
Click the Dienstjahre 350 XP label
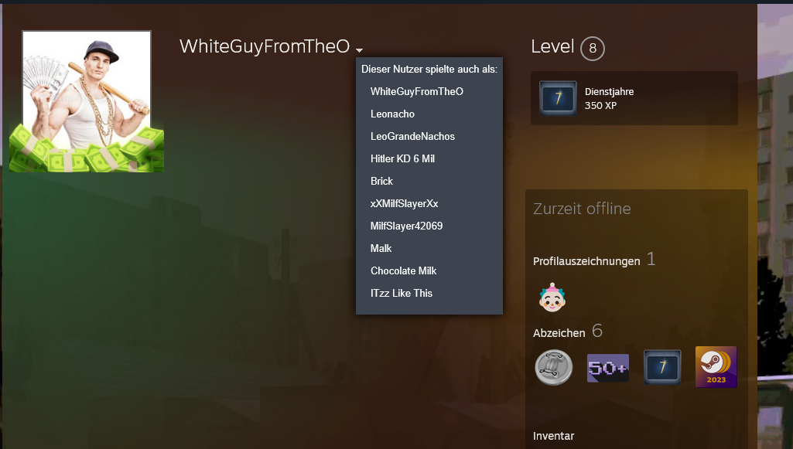pyautogui.click(x=609, y=98)
